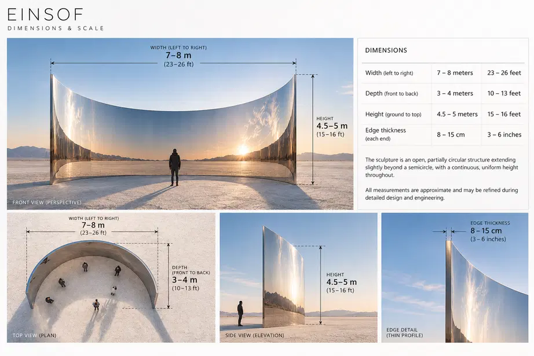This screenshot has width=534, height=356.
Task: Click the note starting "All measurements are approximate"
Action: [x=442, y=194]
